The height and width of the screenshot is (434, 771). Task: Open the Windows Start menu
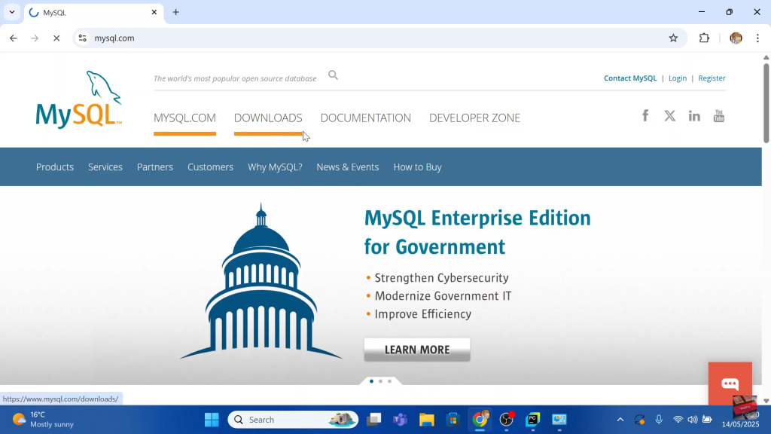click(212, 420)
